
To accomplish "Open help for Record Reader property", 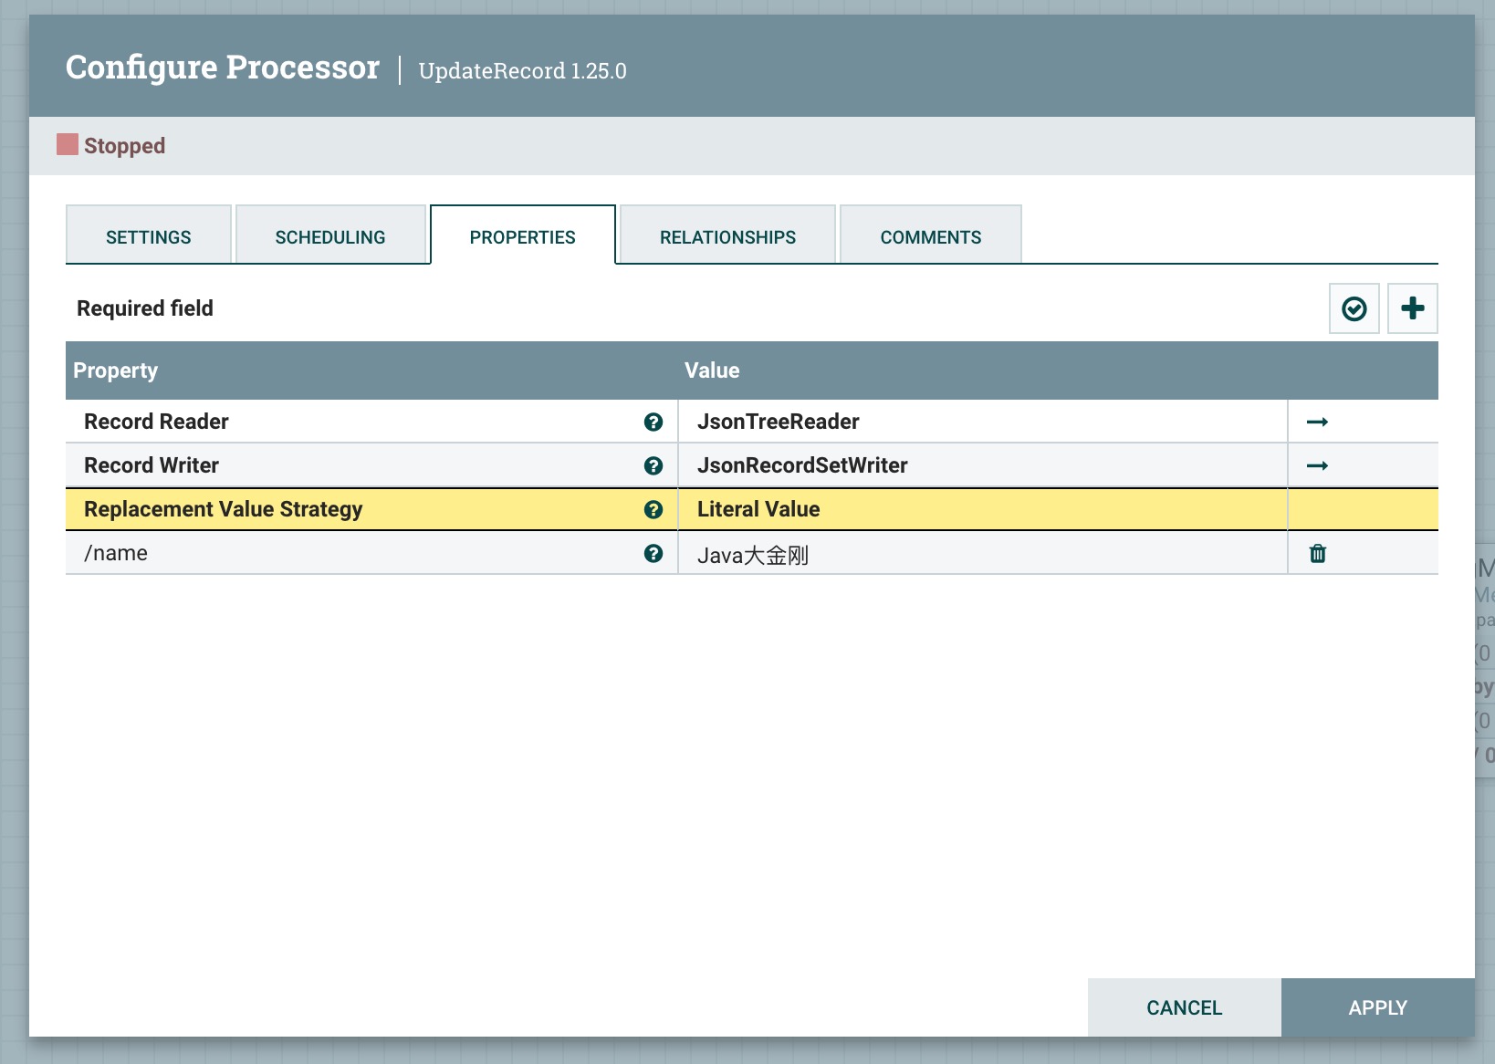I will (654, 422).
